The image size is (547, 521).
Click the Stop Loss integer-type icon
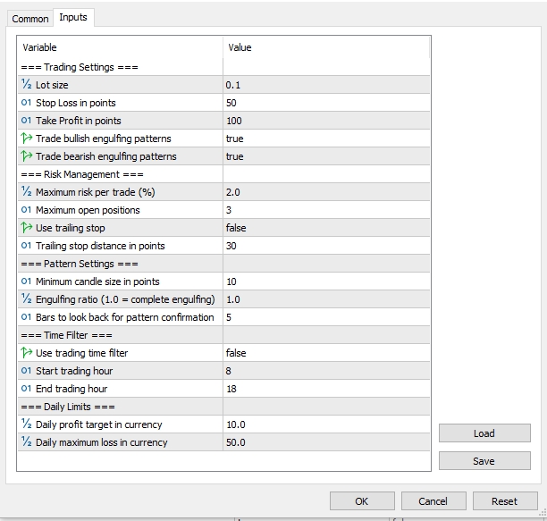pyautogui.click(x=27, y=103)
